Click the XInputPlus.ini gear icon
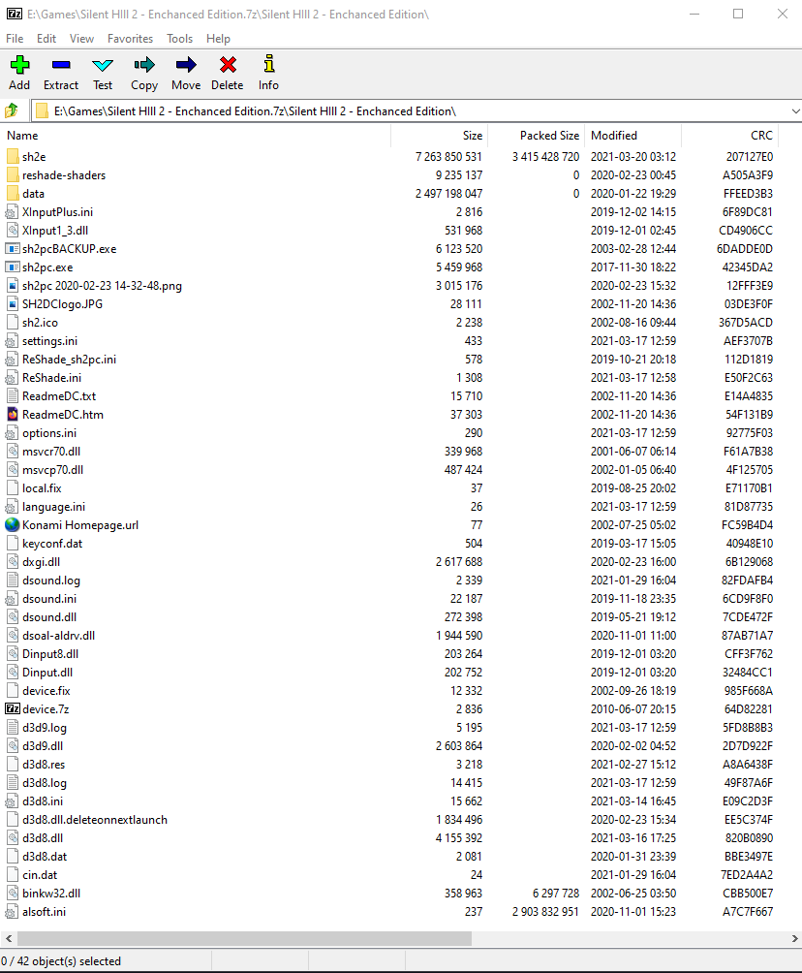This screenshot has height=973, width=802. 13,212
